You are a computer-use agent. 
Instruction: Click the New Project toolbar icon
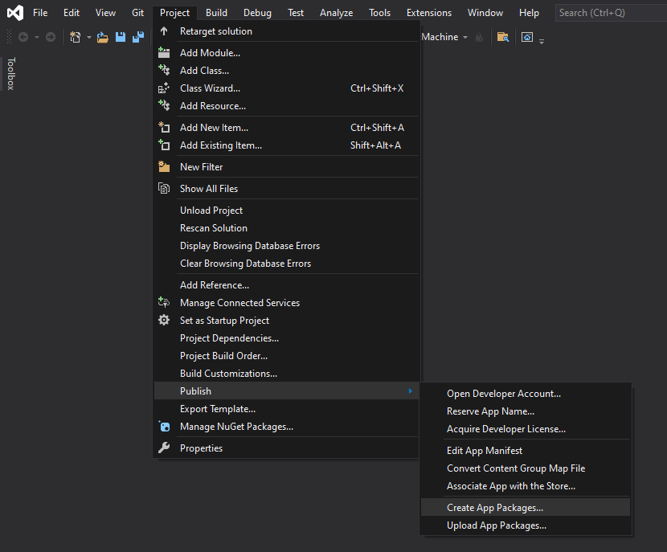point(75,37)
